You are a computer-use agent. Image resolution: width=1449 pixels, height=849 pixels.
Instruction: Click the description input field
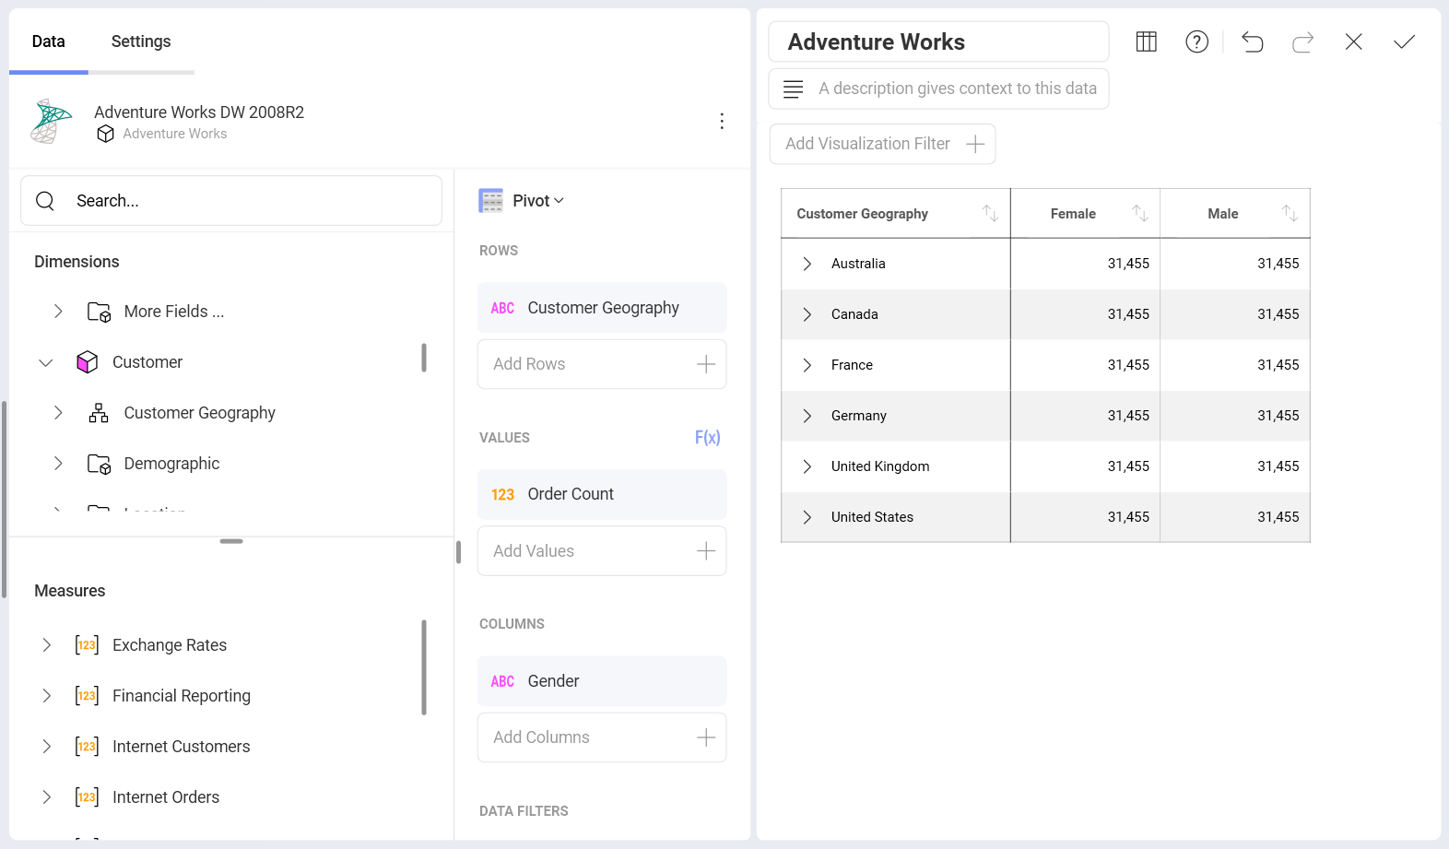(938, 88)
